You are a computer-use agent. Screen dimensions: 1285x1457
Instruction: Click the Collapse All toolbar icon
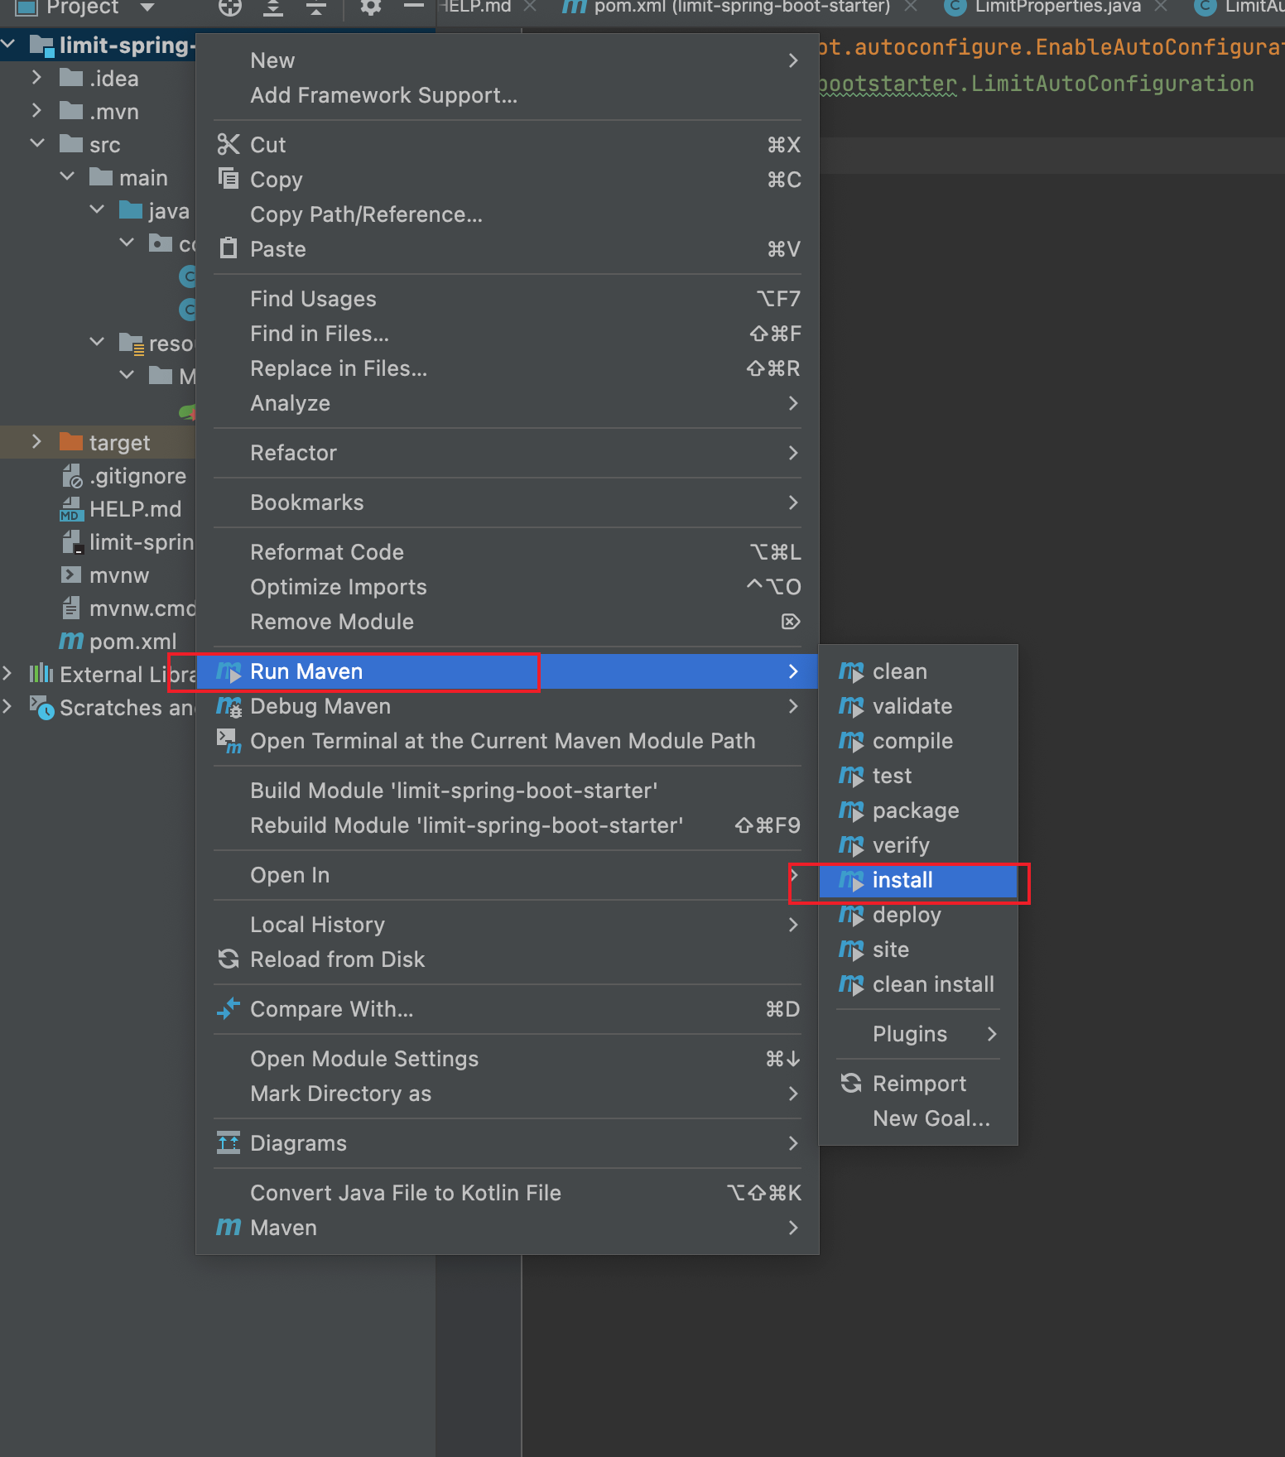pyautogui.click(x=315, y=7)
